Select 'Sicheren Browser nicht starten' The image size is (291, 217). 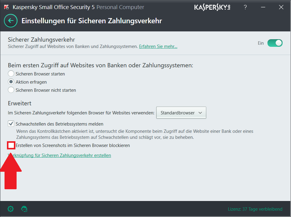point(11,90)
